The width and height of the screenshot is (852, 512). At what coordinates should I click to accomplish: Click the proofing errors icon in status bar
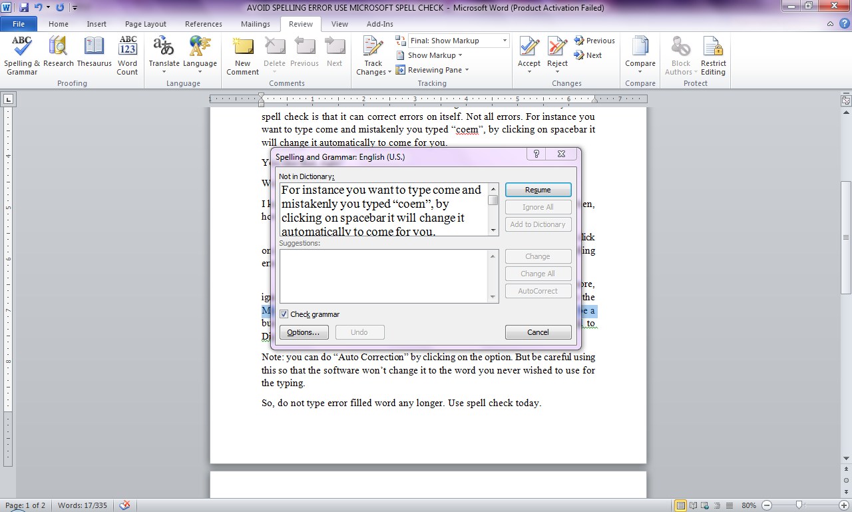tap(124, 505)
